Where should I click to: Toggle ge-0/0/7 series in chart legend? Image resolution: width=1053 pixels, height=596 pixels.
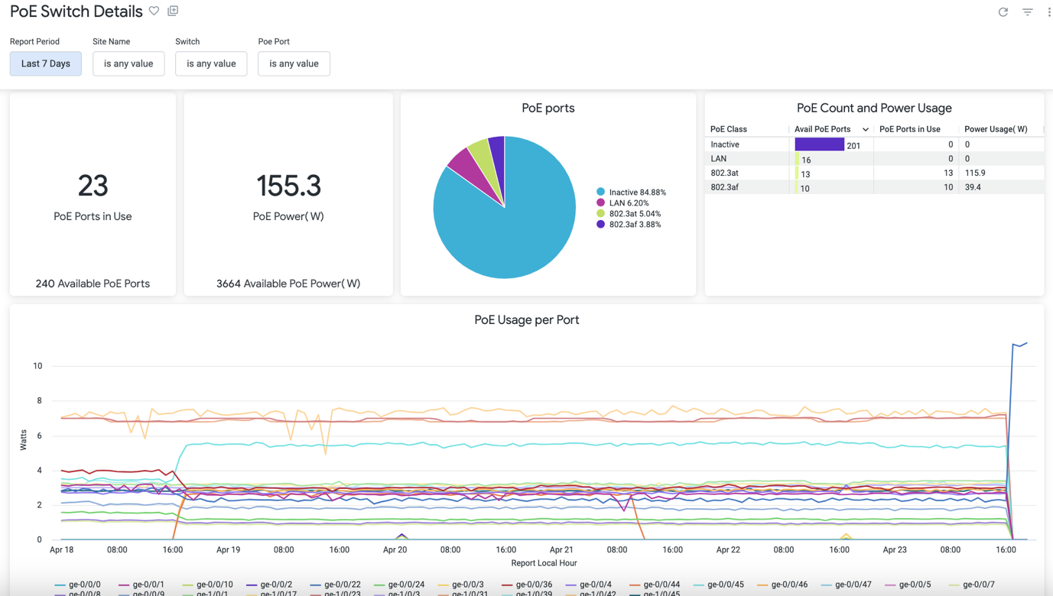[971, 585]
